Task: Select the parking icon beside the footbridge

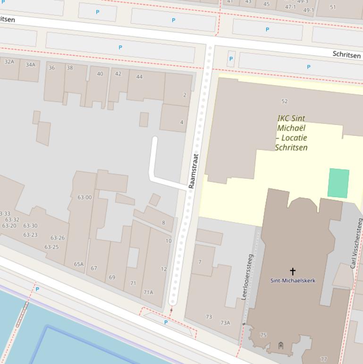Action: [37, 289]
